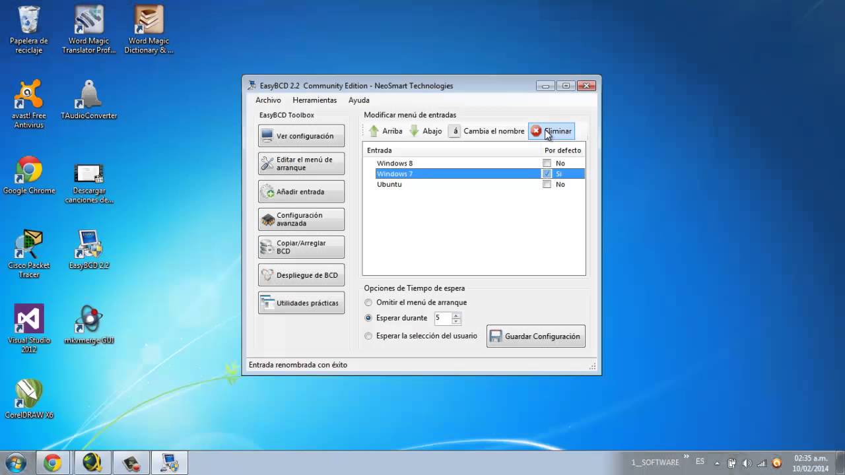Click Guardar Configuración button

coord(535,336)
